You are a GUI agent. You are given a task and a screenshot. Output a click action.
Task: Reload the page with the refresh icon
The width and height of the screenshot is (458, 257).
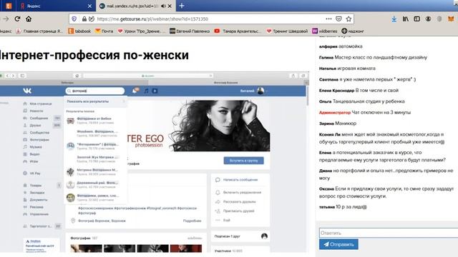[17, 19]
